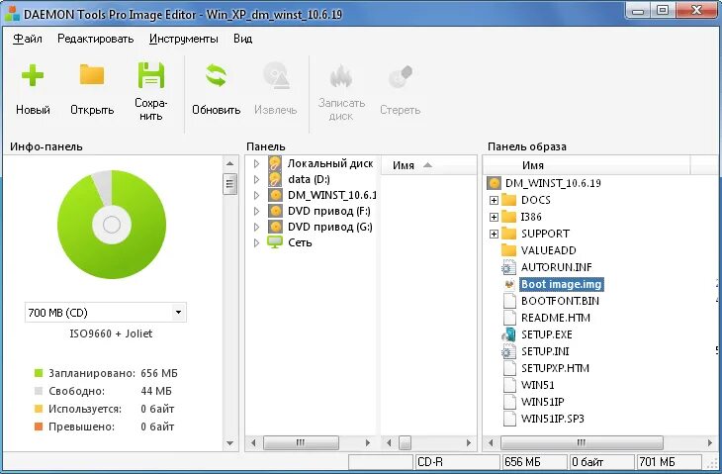
Task: Expand the data (D:) tree node
Action: 257,179
